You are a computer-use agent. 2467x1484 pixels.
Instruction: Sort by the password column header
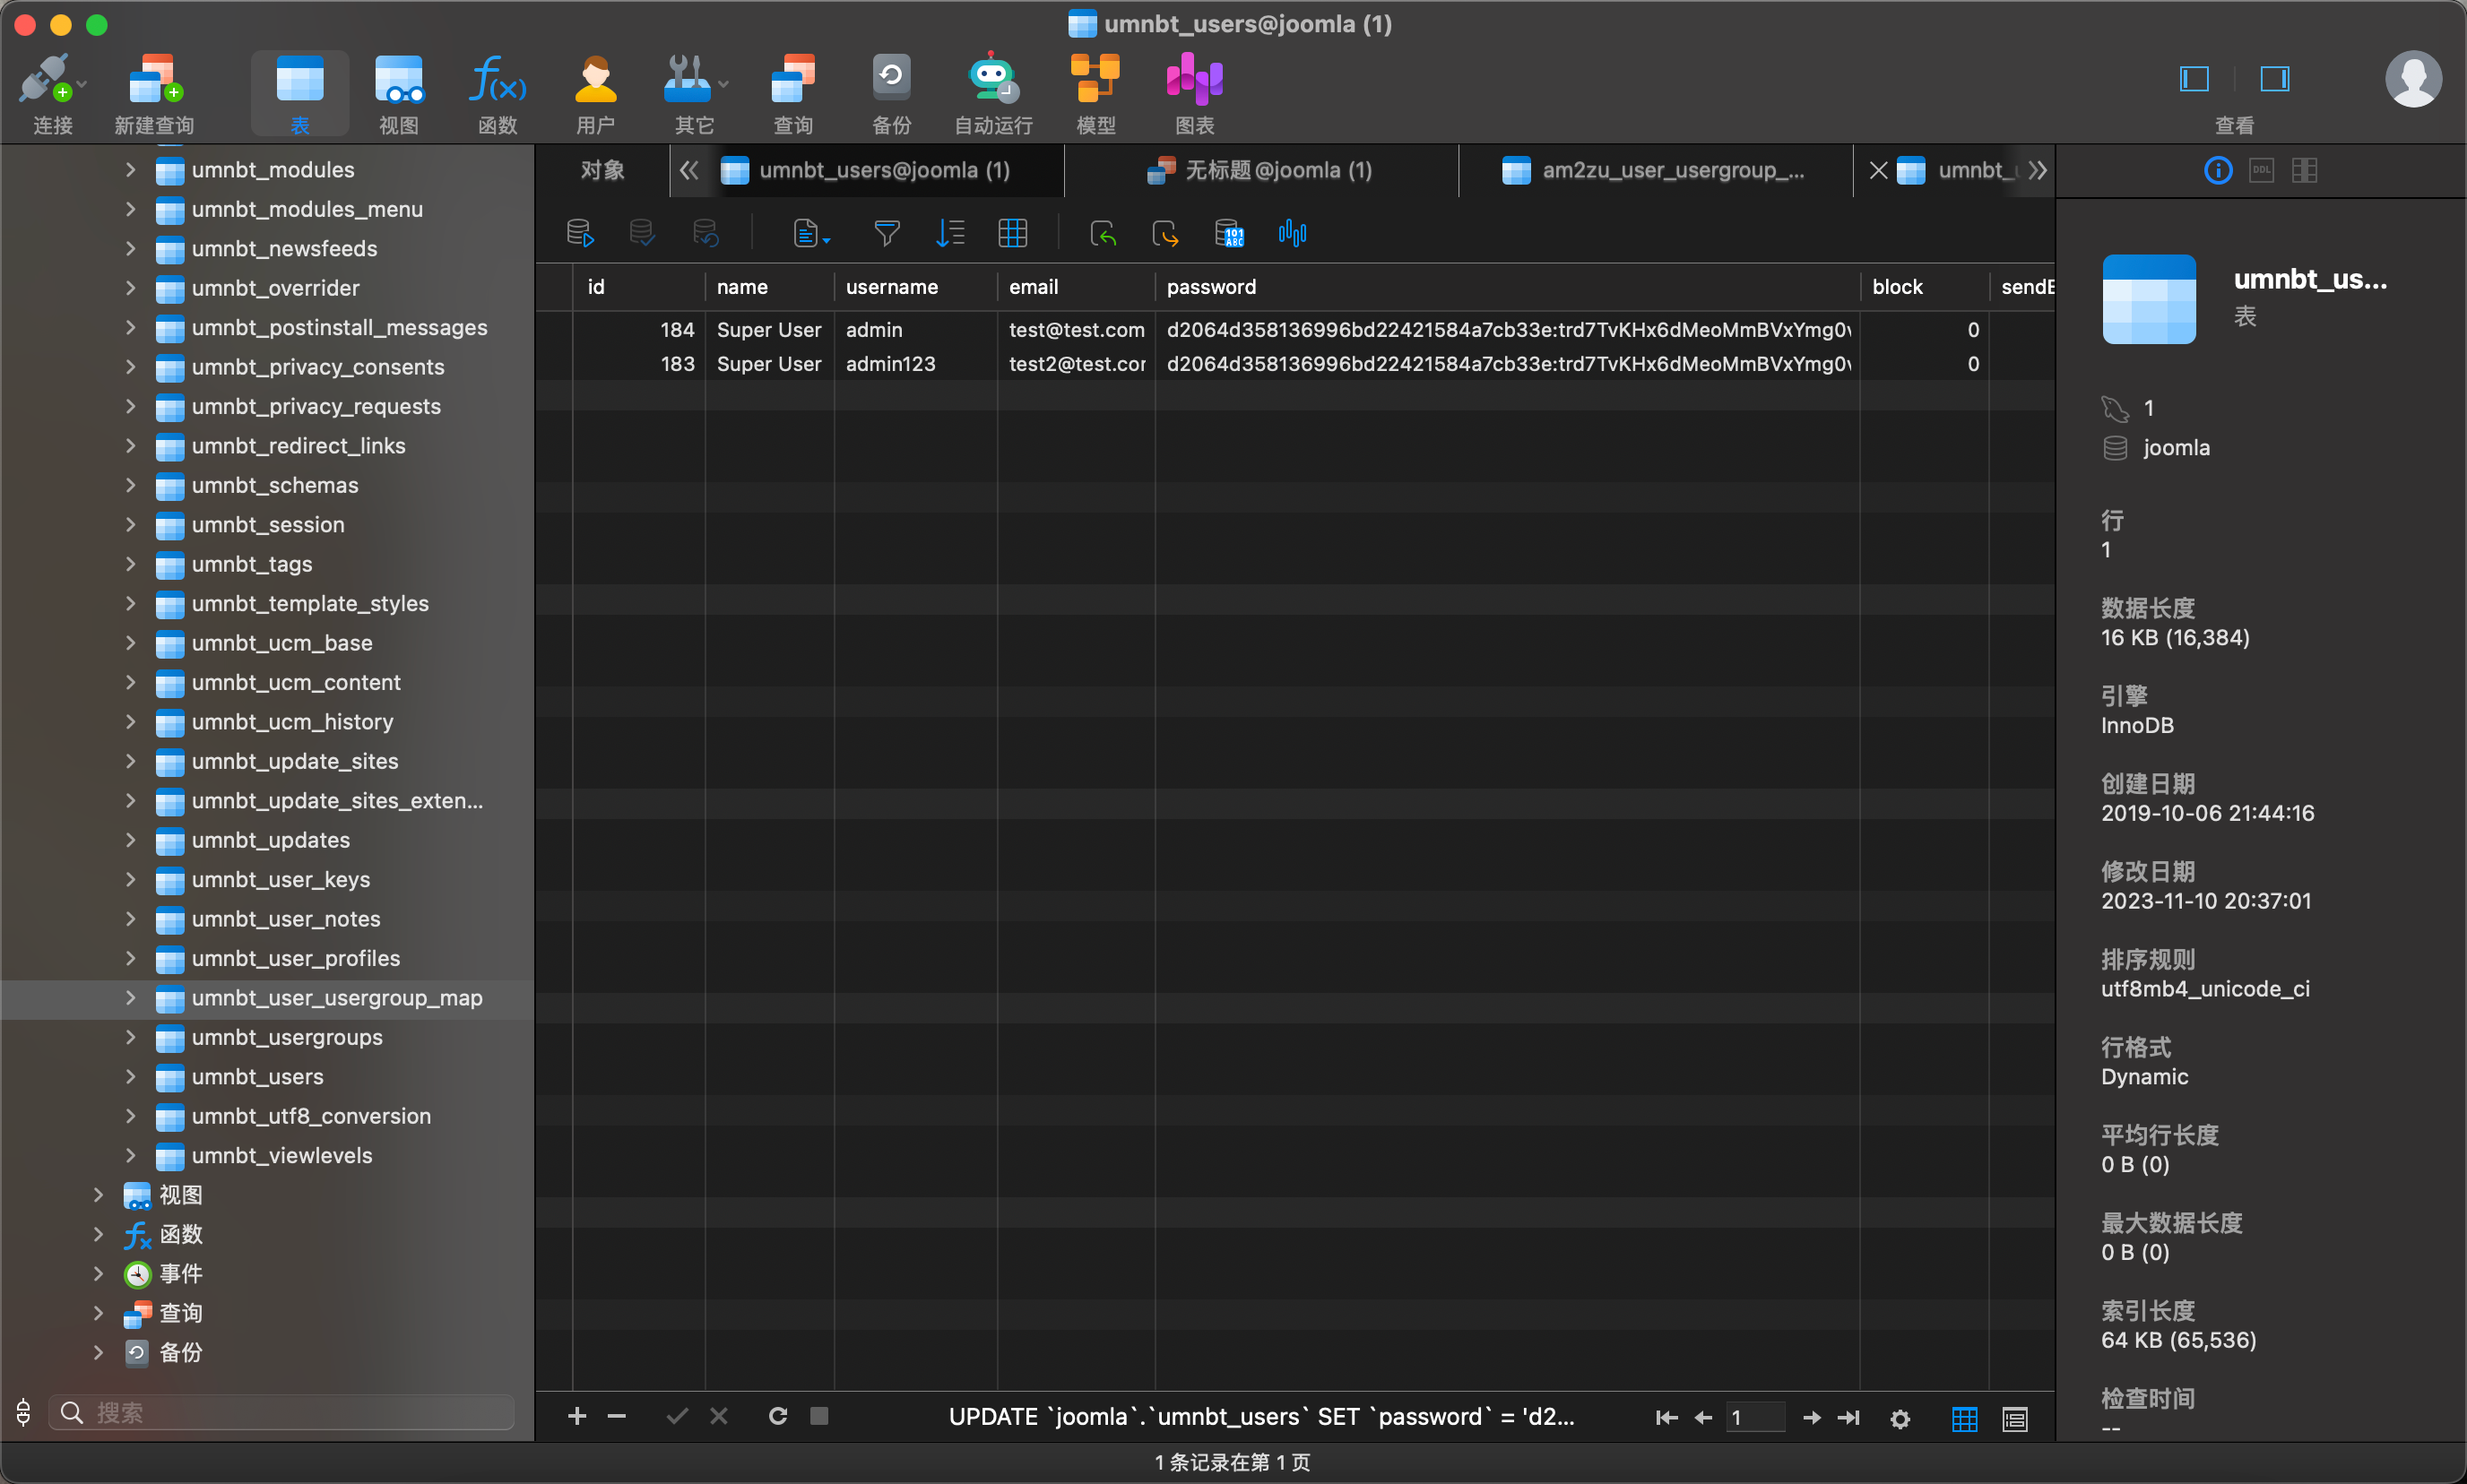coord(1506,287)
